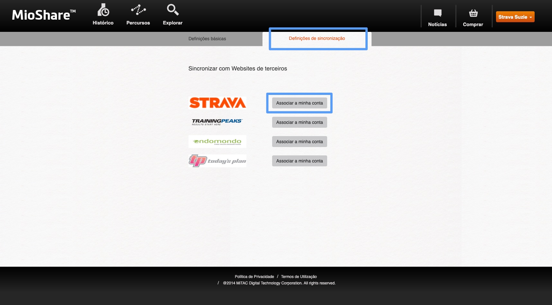
Task: Click the Histórico menu label
Action: pos(103,23)
